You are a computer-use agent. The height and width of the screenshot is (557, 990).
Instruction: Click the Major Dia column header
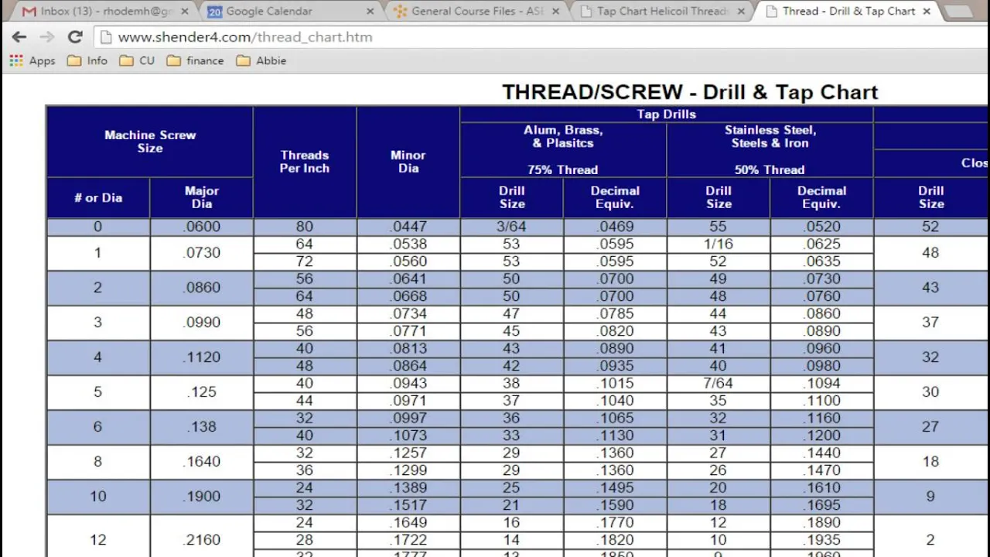point(202,198)
